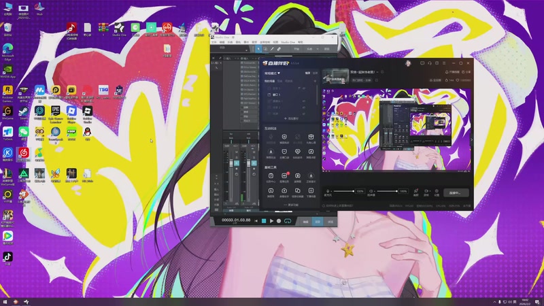
Task: Toggle visibility of the source below 窗口 1
Action: pos(304,101)
